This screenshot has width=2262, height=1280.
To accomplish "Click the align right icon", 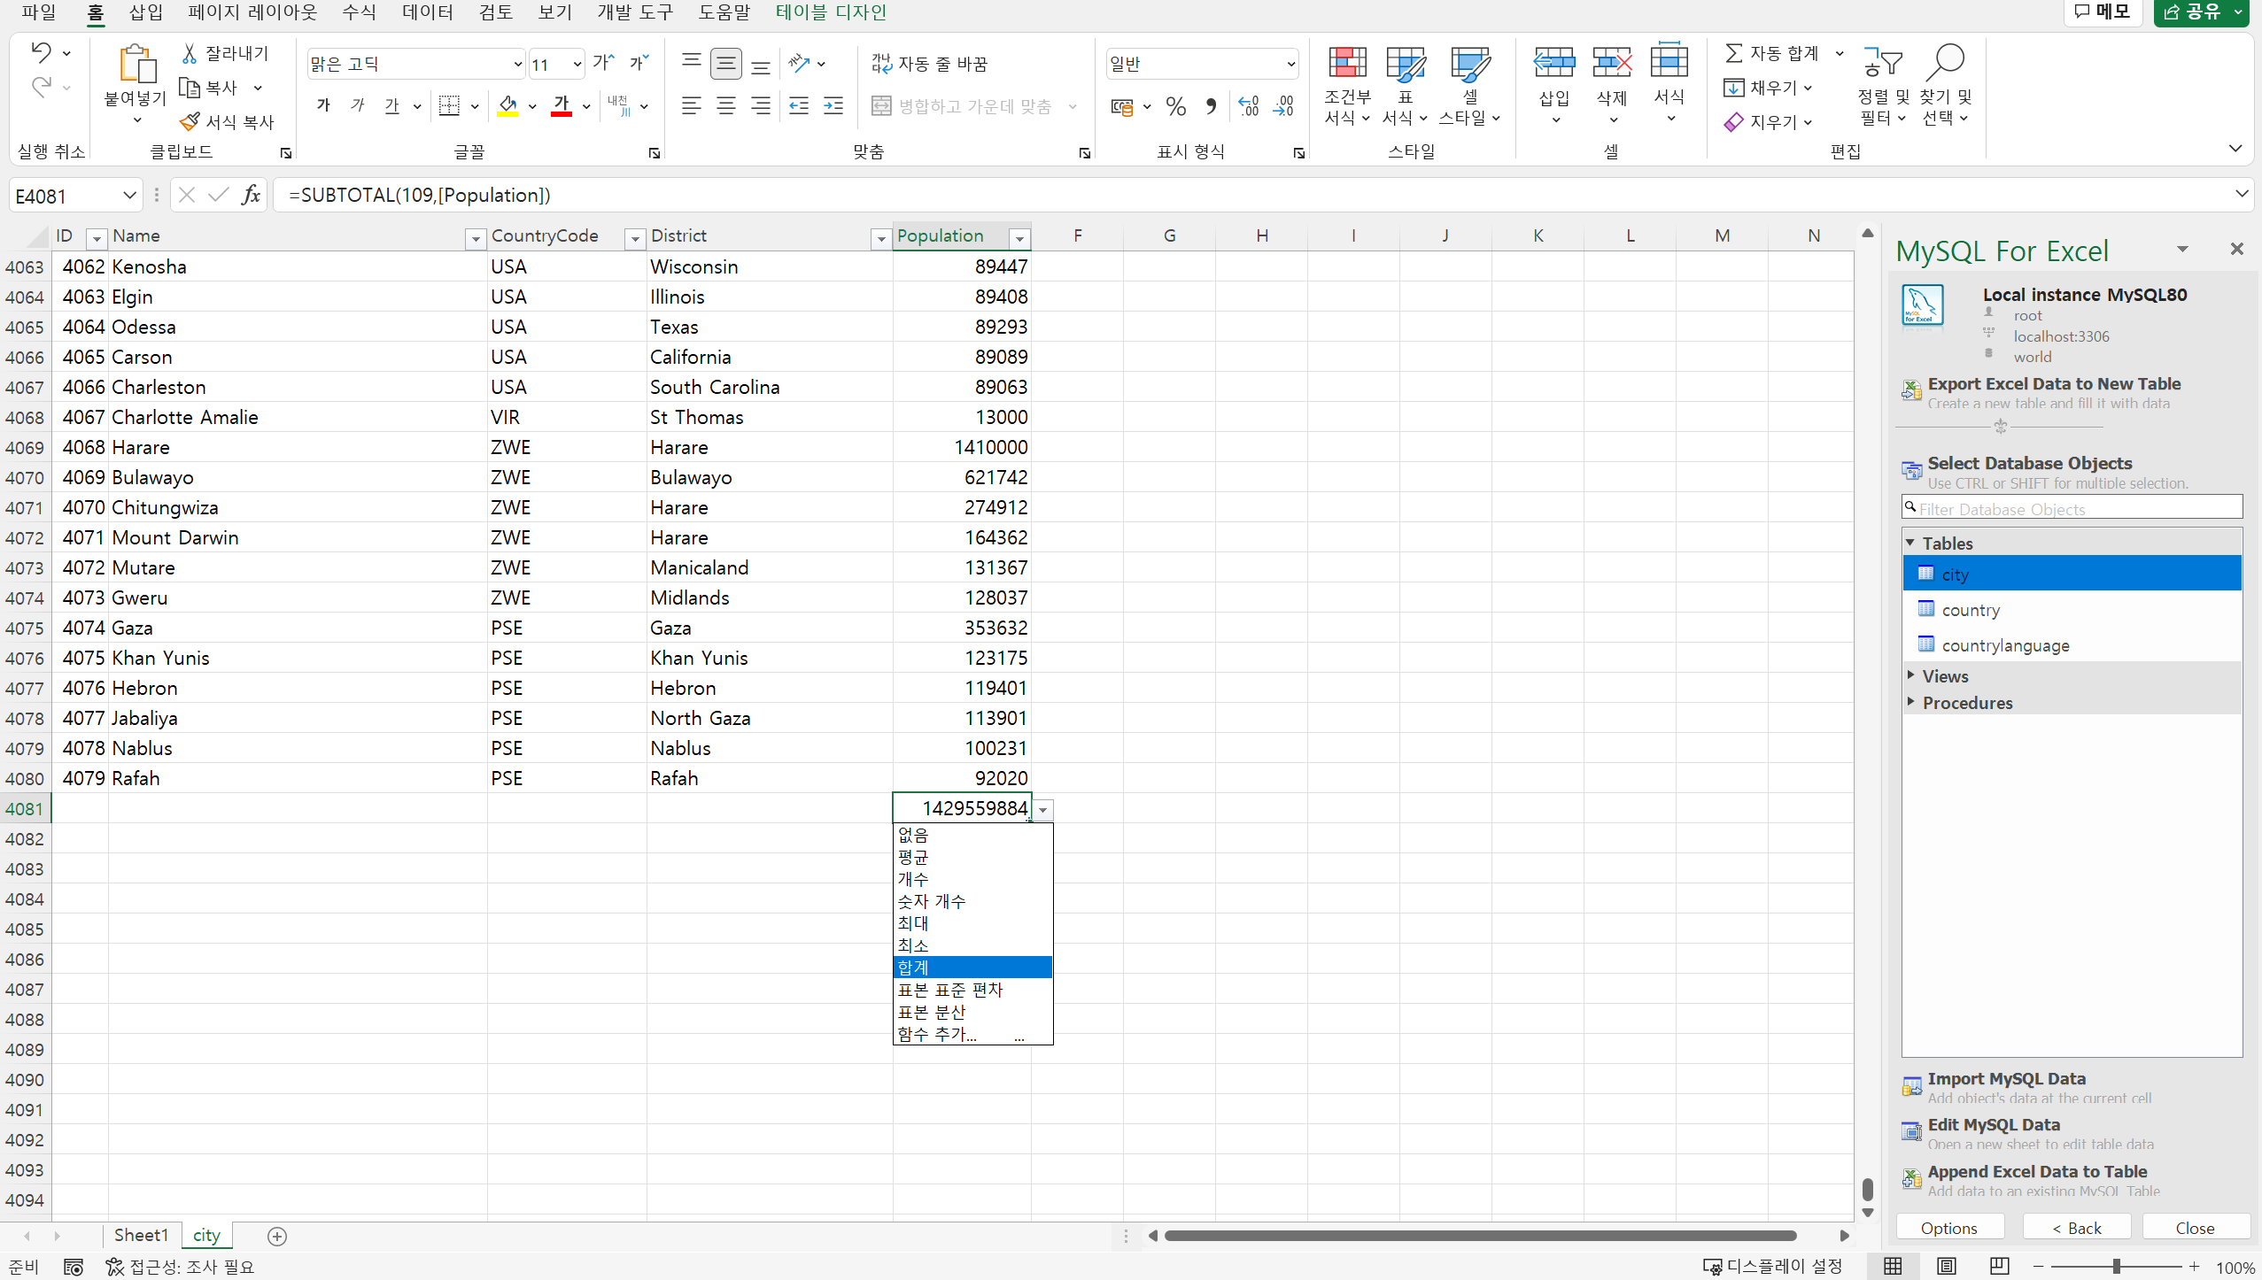I will click(x=760, y=106).
